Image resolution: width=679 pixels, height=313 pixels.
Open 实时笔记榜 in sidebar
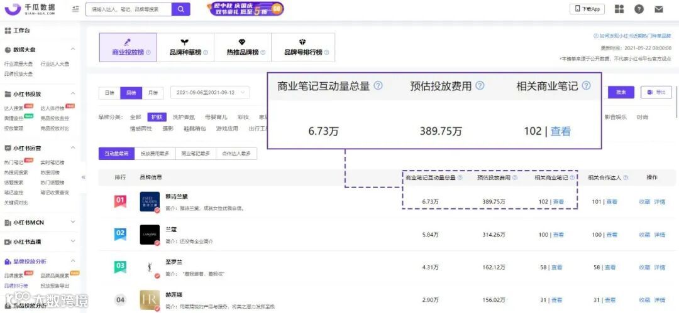point(52,162)
